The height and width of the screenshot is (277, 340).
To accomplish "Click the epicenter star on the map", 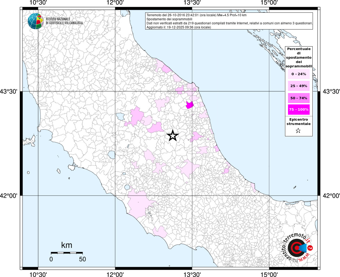I will [173, 136].
